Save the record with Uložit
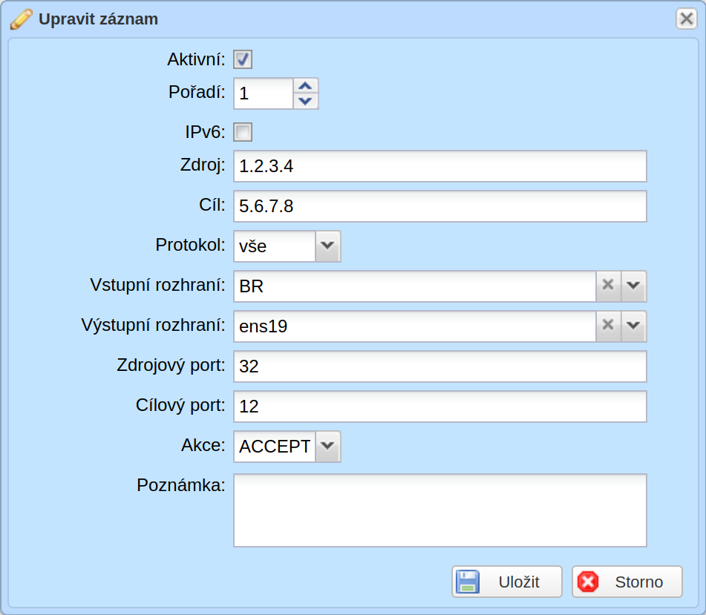Viewport: 706px width, 615px height. 507,582
